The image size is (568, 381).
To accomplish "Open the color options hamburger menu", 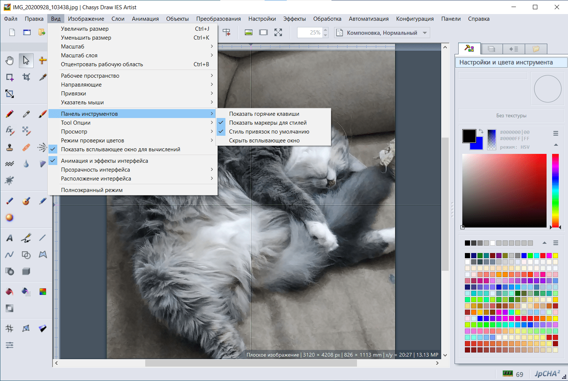I will [x=555, y=133].
